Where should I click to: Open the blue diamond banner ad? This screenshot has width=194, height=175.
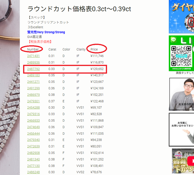181,17
